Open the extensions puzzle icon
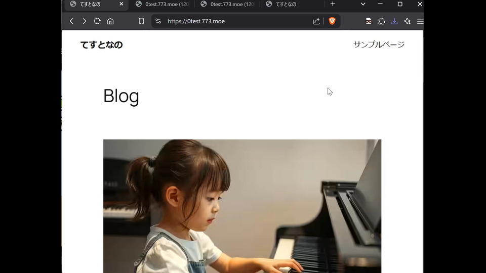The height and width of the screenshot is (273, 486). click(x=382, y=21)
